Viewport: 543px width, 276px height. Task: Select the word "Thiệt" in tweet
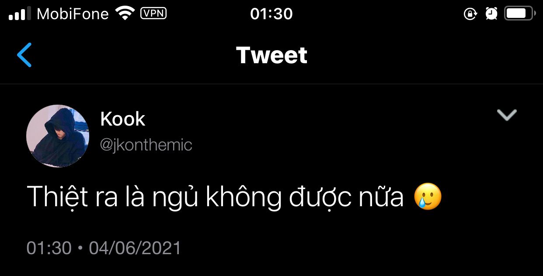(x=57, y=197)
